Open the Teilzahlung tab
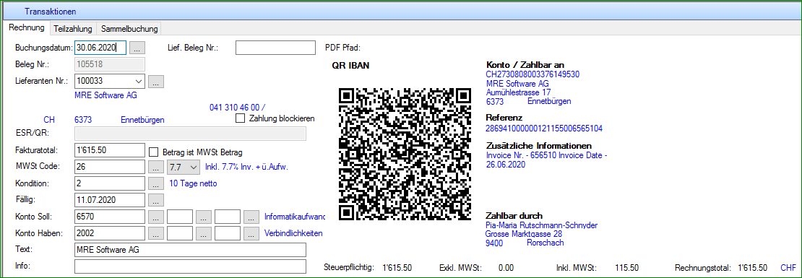The width and height of the screenshot is (802, 278). click(73, 29)
